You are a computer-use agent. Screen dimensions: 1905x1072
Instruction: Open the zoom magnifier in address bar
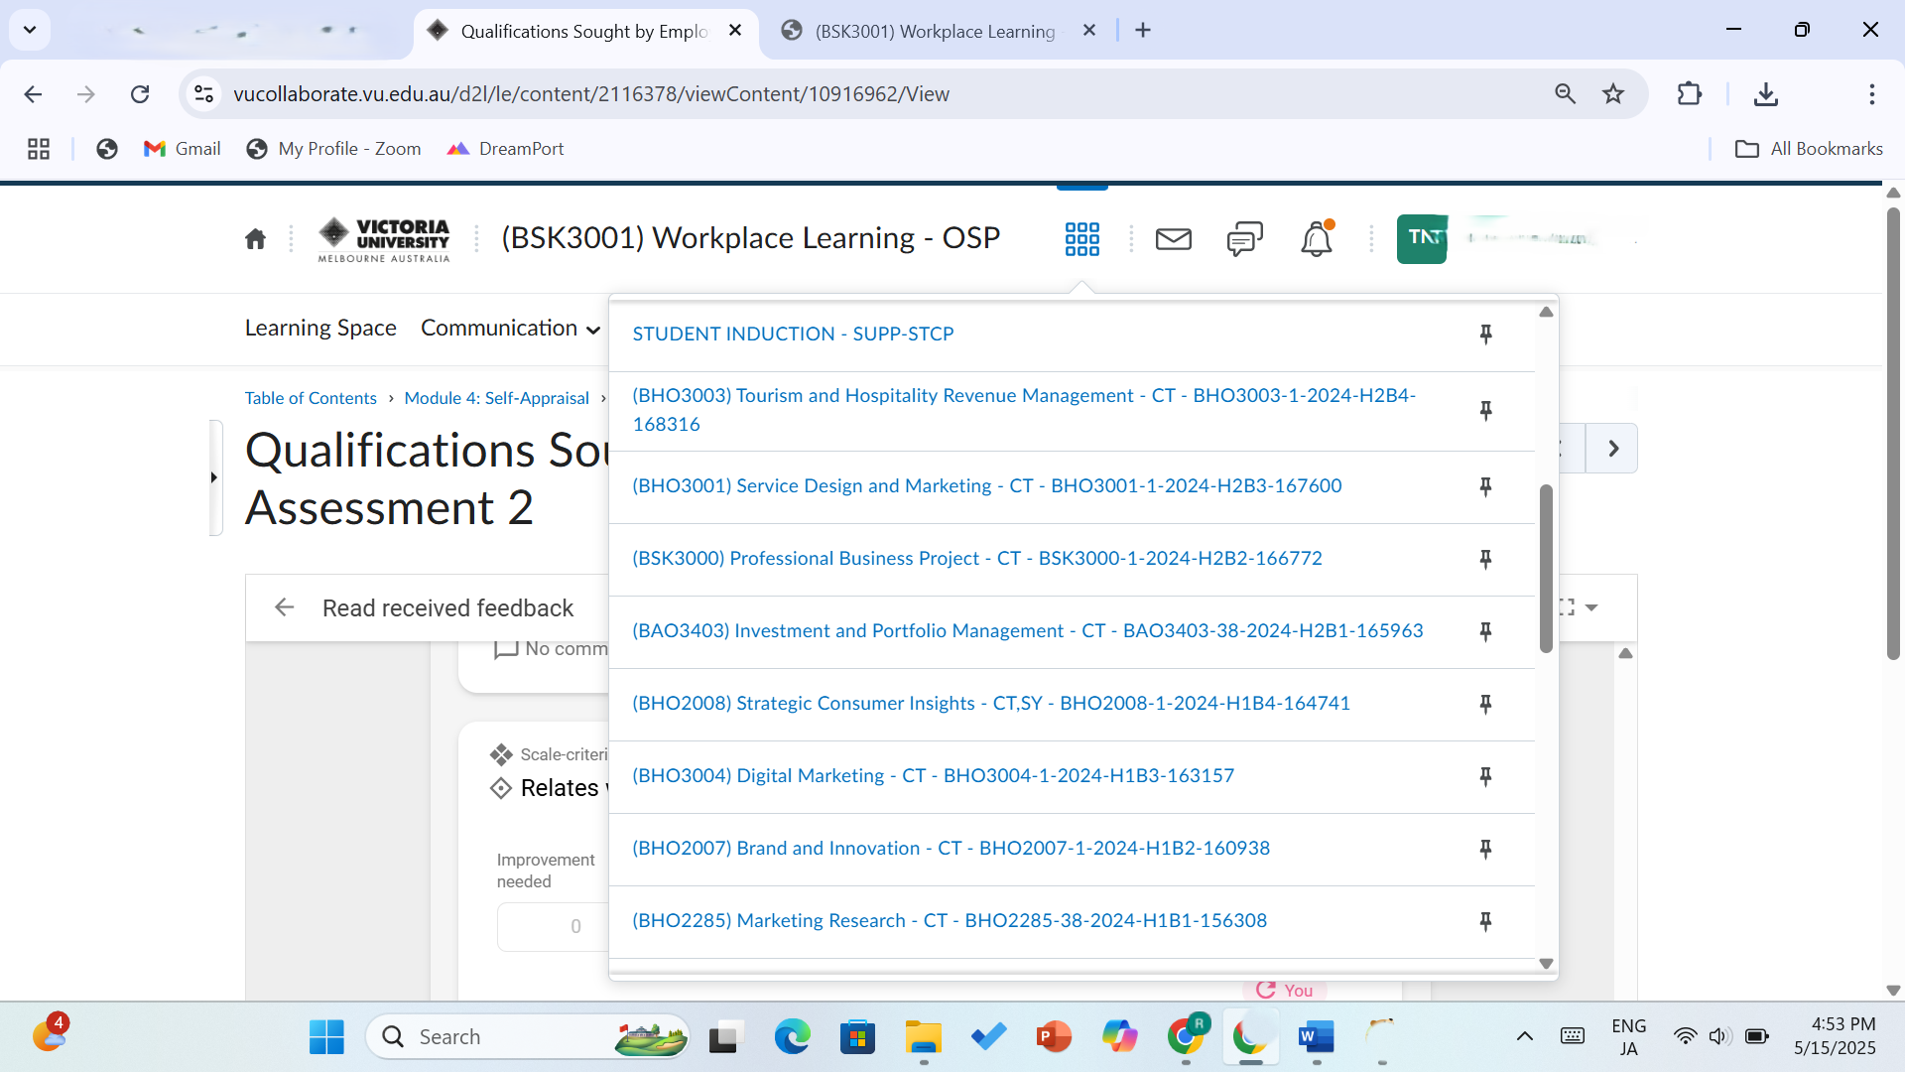[1565, 94]
